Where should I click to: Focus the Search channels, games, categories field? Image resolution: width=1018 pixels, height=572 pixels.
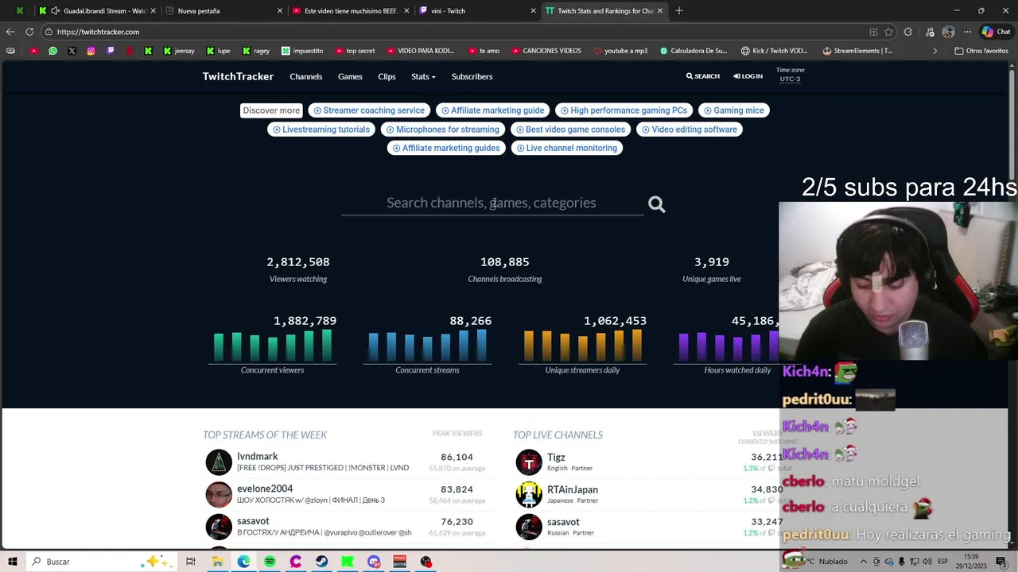coord(492,203)
